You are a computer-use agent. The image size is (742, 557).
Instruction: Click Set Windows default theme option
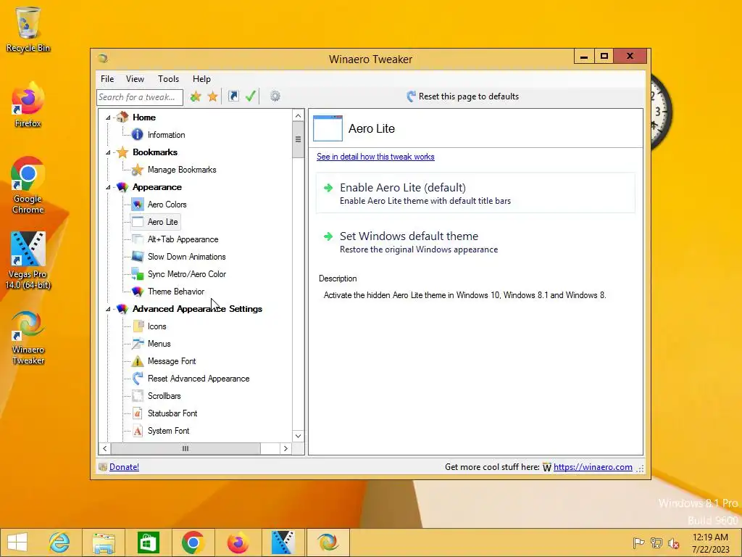click(x=475, y=242)
